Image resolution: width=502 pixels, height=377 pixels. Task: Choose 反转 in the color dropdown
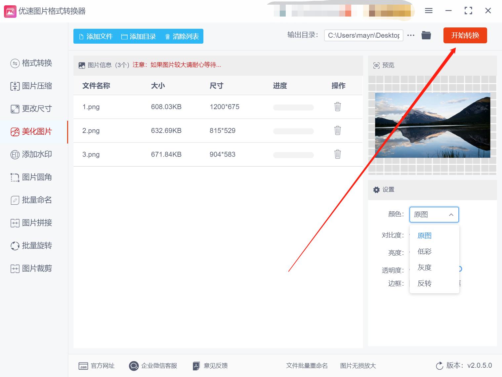tap(424, 283)
